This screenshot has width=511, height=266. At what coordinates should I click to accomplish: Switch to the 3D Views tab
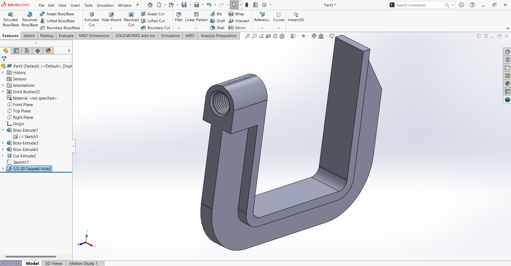click(x=54, y=263)
